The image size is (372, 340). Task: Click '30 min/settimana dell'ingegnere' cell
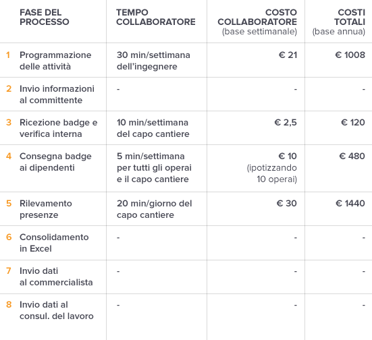153,61
